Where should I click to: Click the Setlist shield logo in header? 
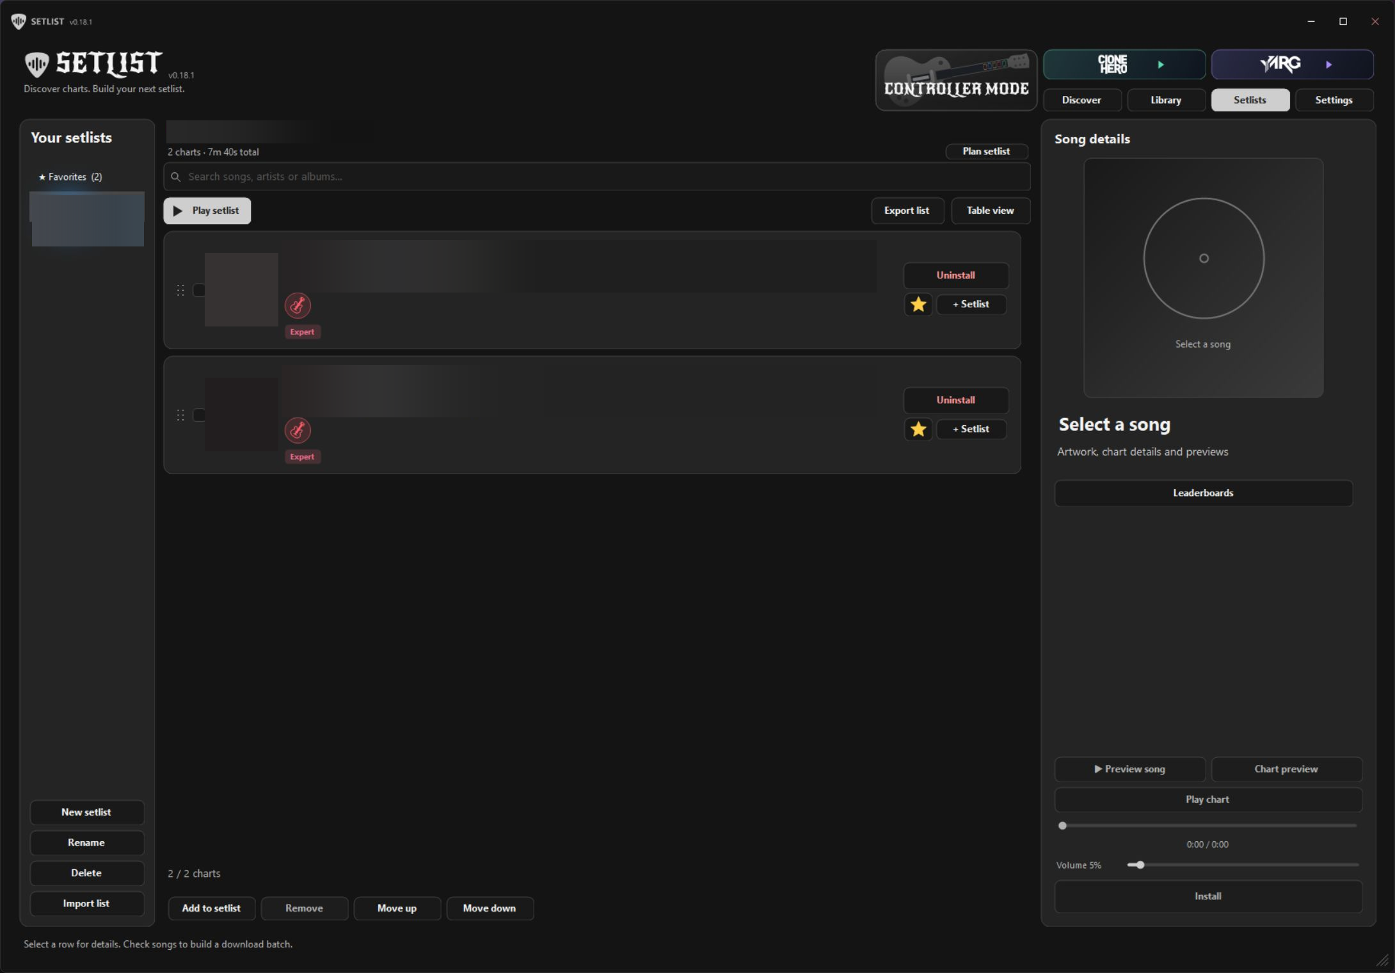[x=37, y=64]
